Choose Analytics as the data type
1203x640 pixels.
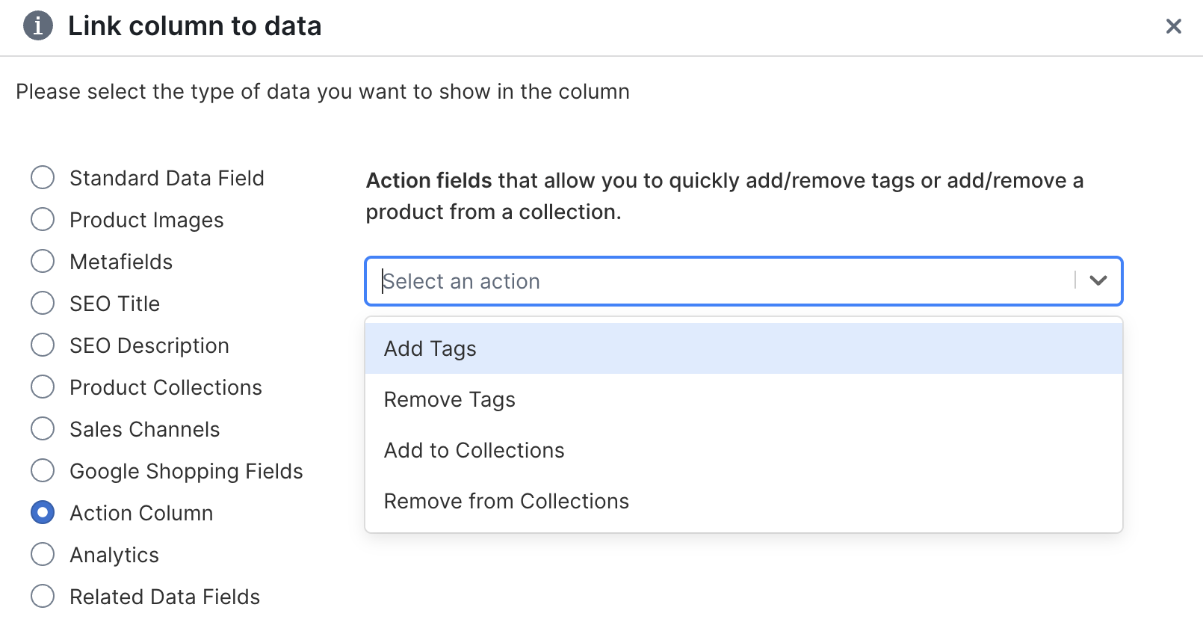point(43,554)
